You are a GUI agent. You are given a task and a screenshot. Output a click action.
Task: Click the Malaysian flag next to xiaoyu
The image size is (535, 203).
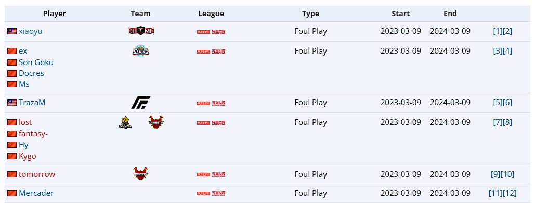coord(12,31)
